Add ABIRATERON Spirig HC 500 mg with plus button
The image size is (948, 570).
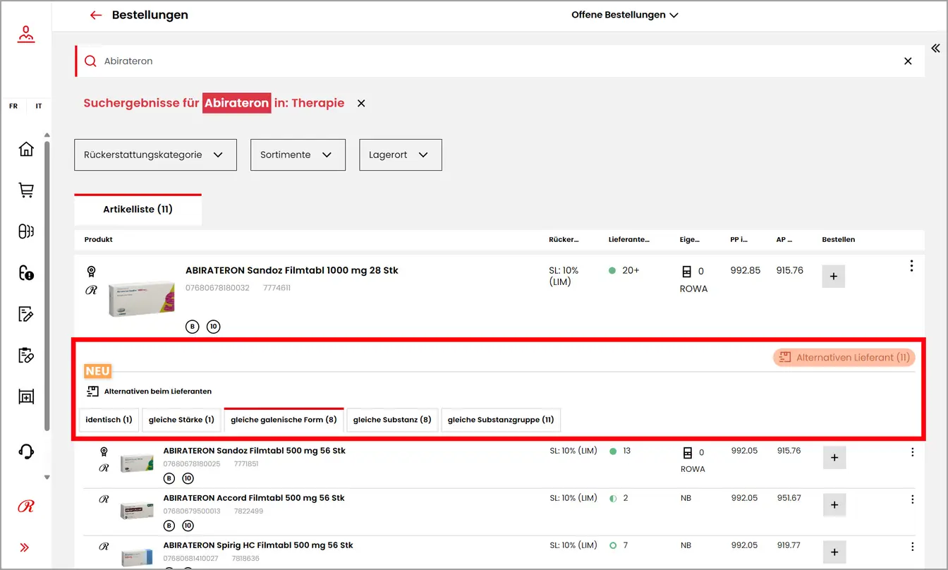[x=834, y=552]
